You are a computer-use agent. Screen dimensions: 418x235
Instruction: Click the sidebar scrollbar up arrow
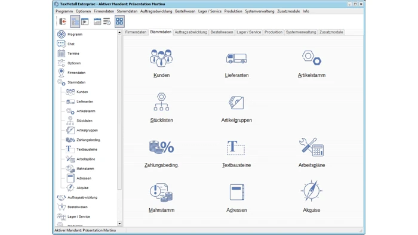(x=119, y=32)
